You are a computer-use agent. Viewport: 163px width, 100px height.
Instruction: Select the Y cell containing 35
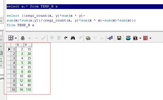[x=28, y=67]
